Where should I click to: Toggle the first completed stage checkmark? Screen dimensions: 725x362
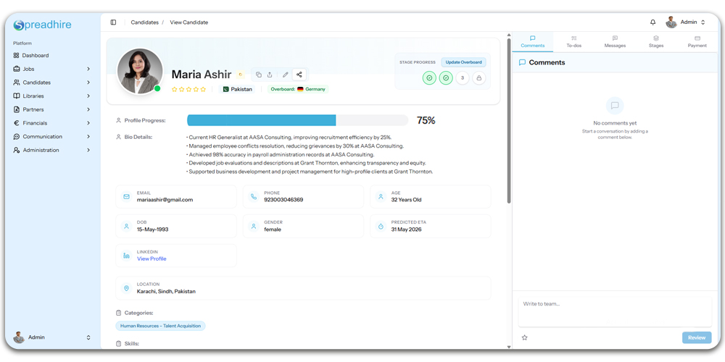click(x=429, y=78)
